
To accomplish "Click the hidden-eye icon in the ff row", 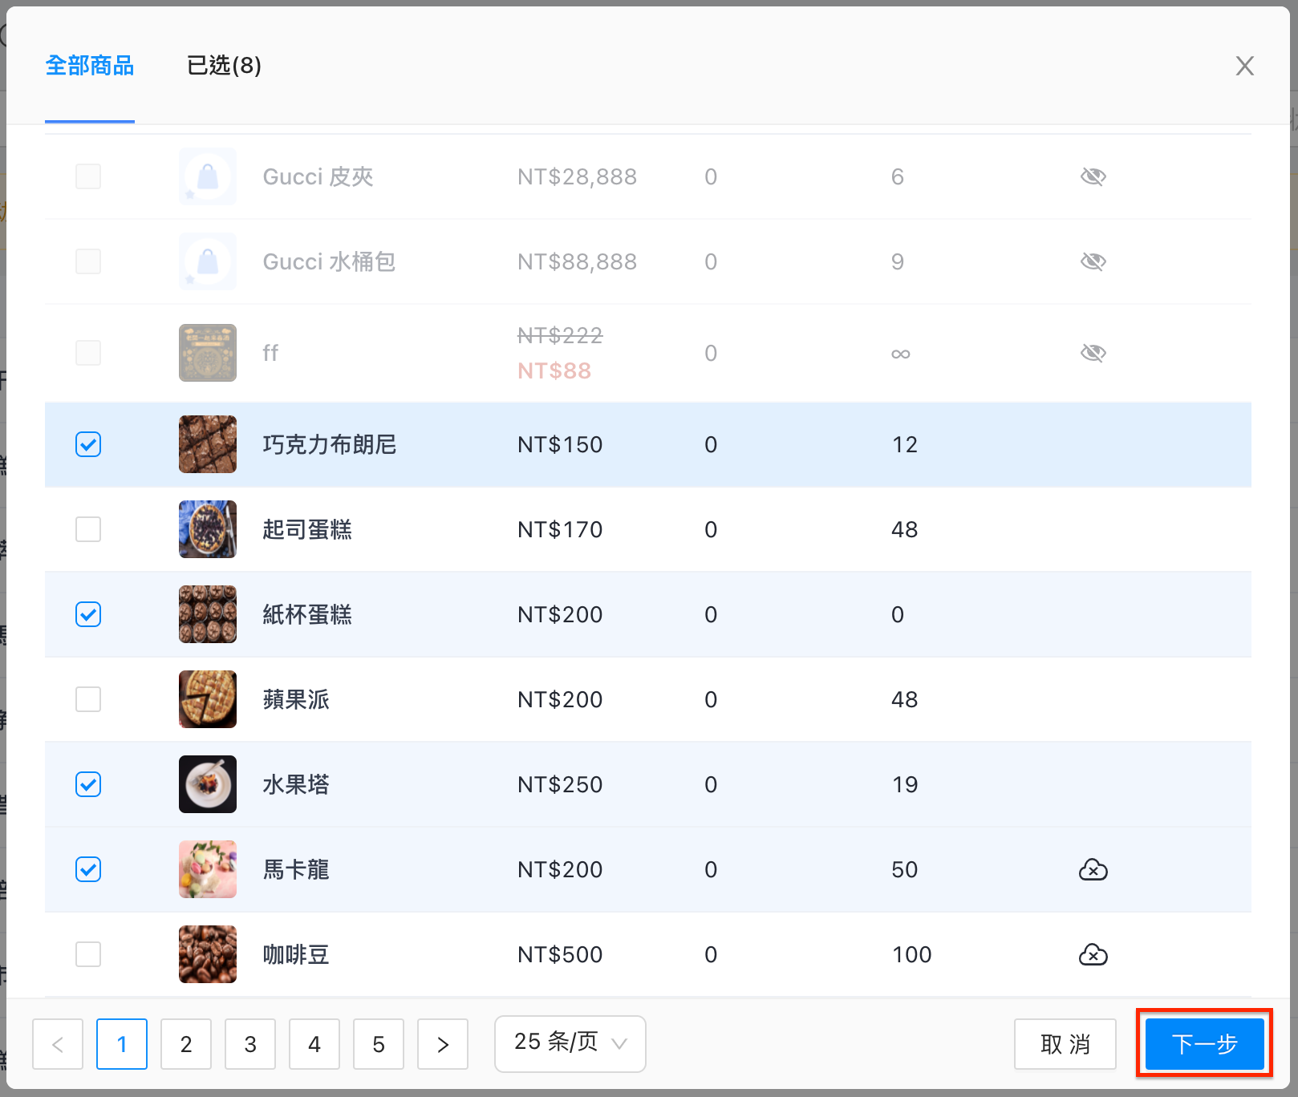I will pos(1093,353).
